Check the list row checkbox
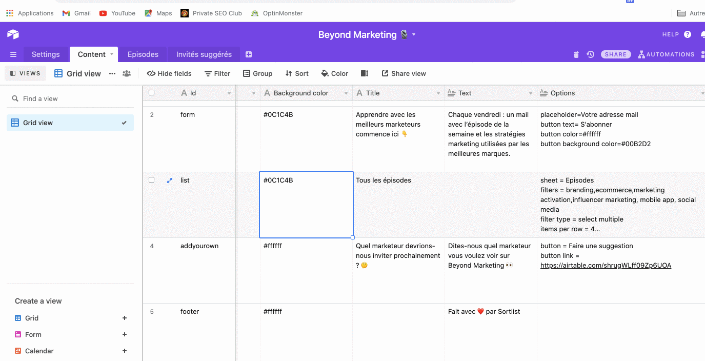 [151, 180]
